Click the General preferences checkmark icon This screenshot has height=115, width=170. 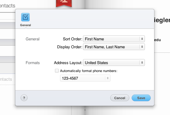click(25, 17)
